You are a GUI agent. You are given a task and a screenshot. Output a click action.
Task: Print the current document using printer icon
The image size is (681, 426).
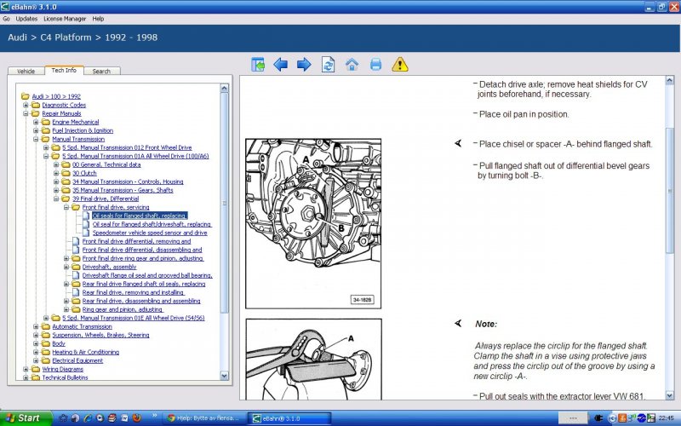pos(375,65)
